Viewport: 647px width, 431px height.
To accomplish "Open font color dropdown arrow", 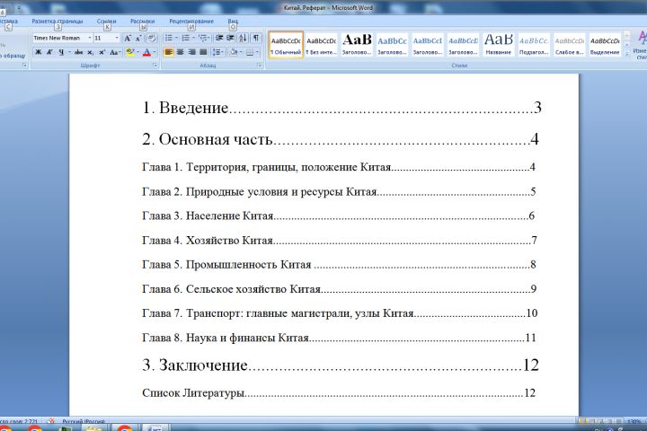I will click(155, 52).
